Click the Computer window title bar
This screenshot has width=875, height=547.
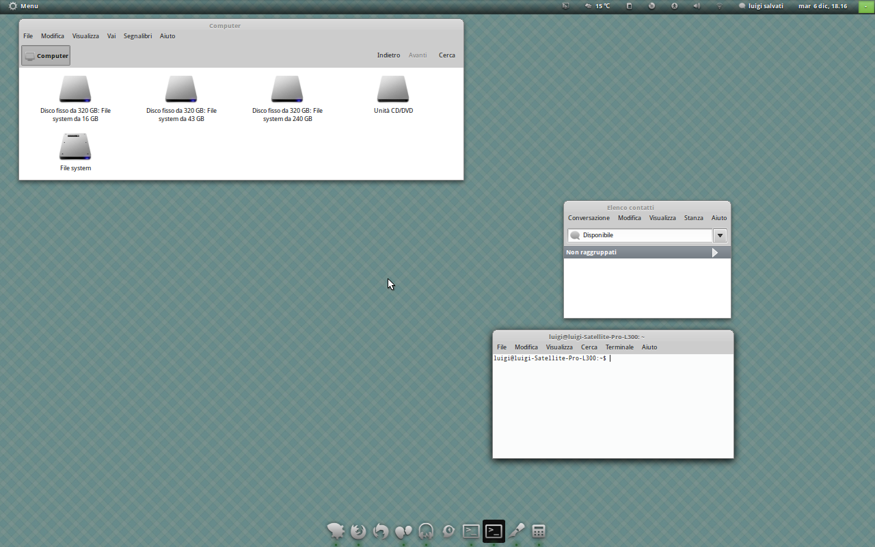[x=241, y=25]
